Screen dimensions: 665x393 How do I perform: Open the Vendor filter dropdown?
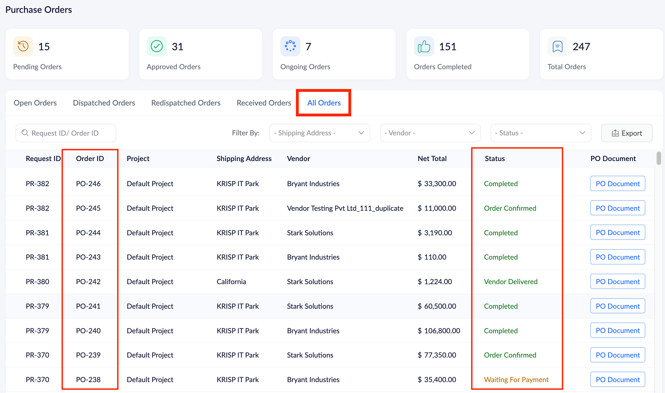[430, 133]
